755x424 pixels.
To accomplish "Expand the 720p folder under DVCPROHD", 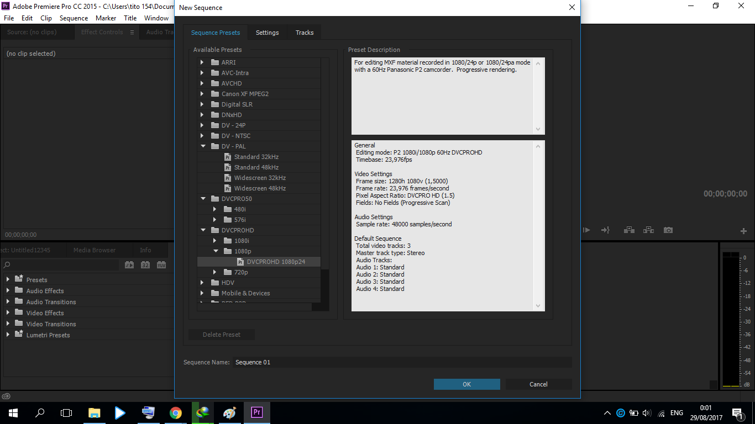I will [215, 272].
